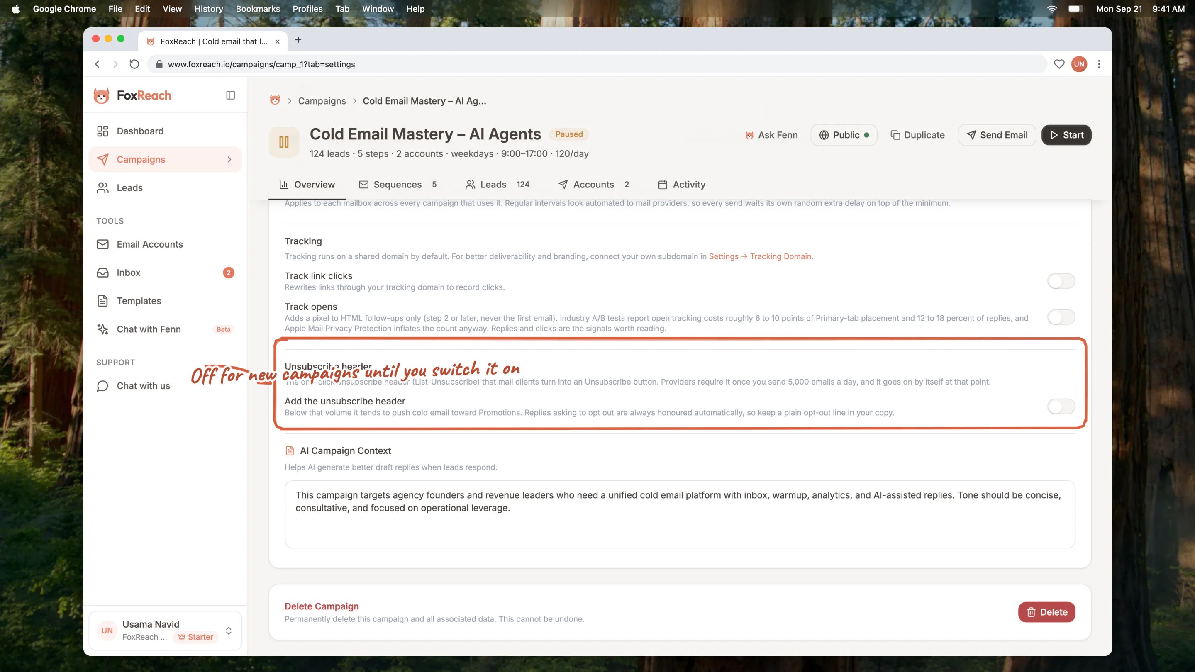Click the Ask Fenn button
The height and width of the screenshot is (672, 1195).
(x=771, y=135)
